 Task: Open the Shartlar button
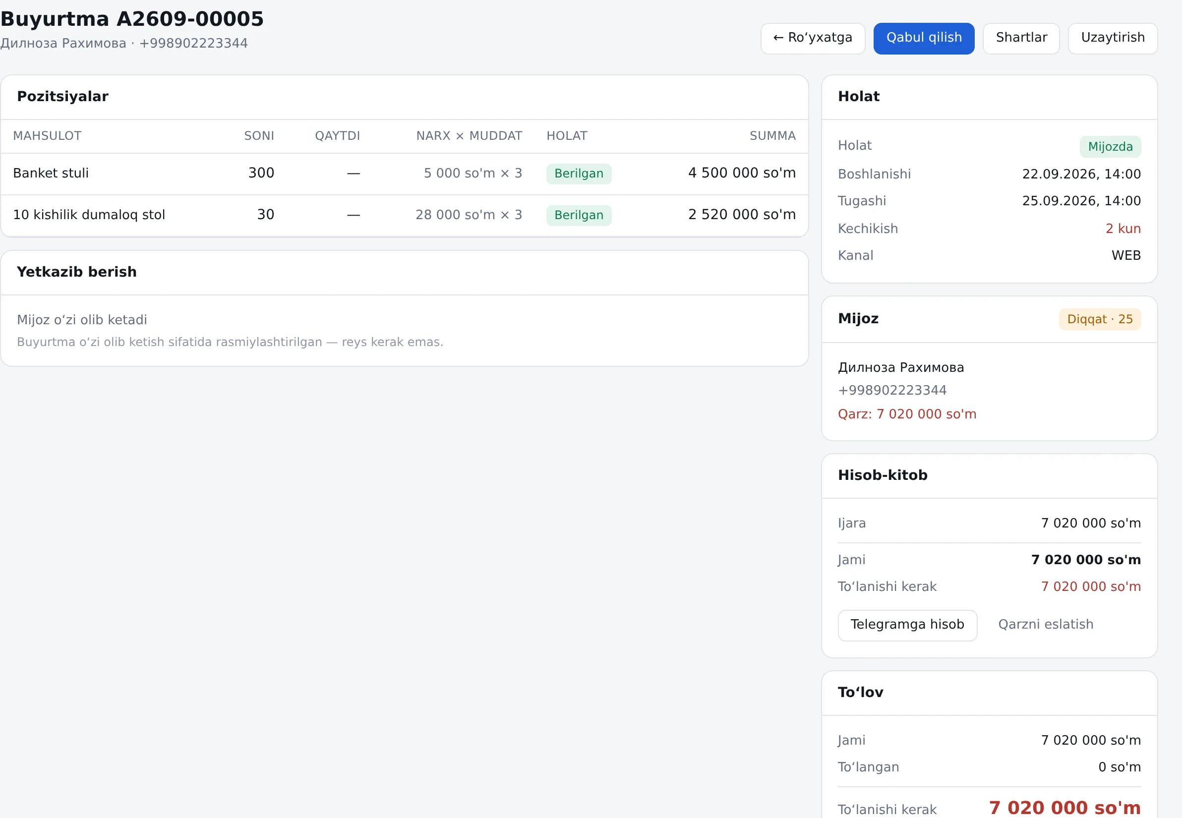1021,38
